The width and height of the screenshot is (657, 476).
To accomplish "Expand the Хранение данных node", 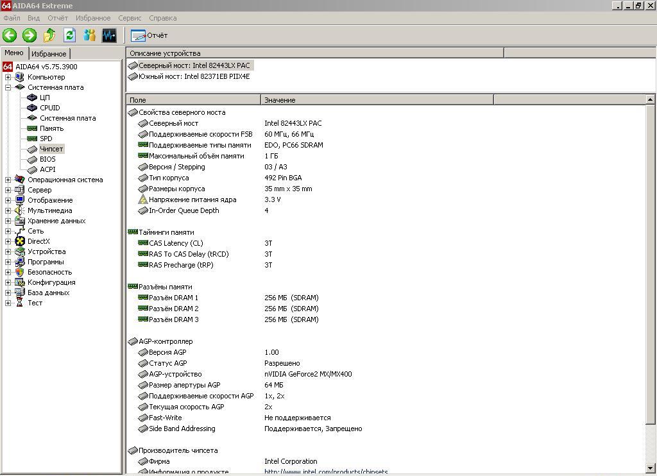I will [8, 221].
